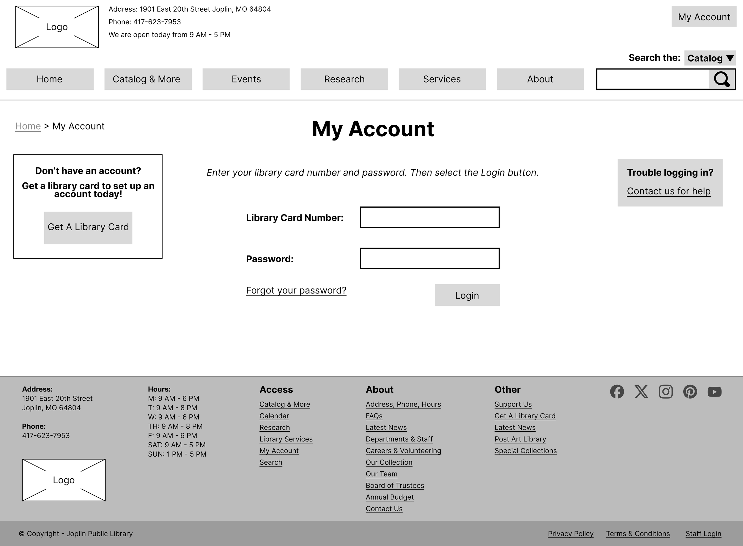Click into the header search box

(x=653, y=79)
